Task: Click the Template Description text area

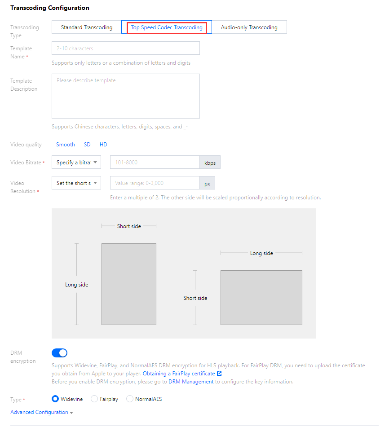Action: [126, 96]
